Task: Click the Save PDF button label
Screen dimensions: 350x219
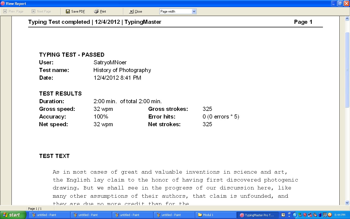Action: (x=78, y=11)
